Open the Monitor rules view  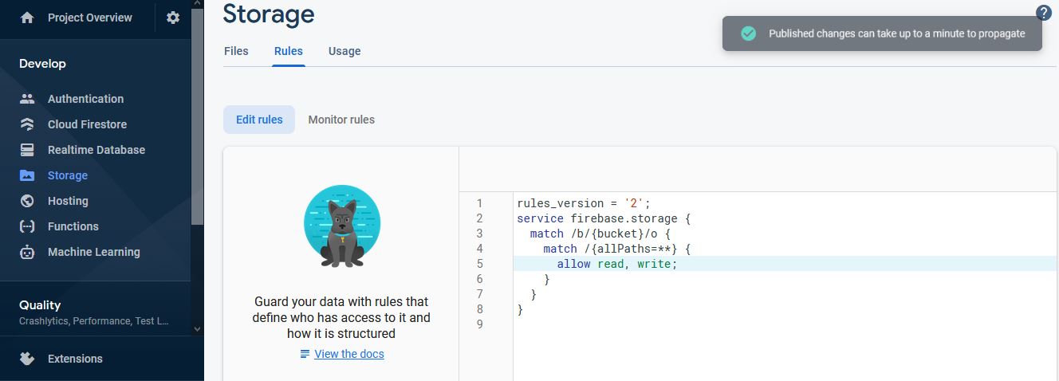tap(341, 120)
